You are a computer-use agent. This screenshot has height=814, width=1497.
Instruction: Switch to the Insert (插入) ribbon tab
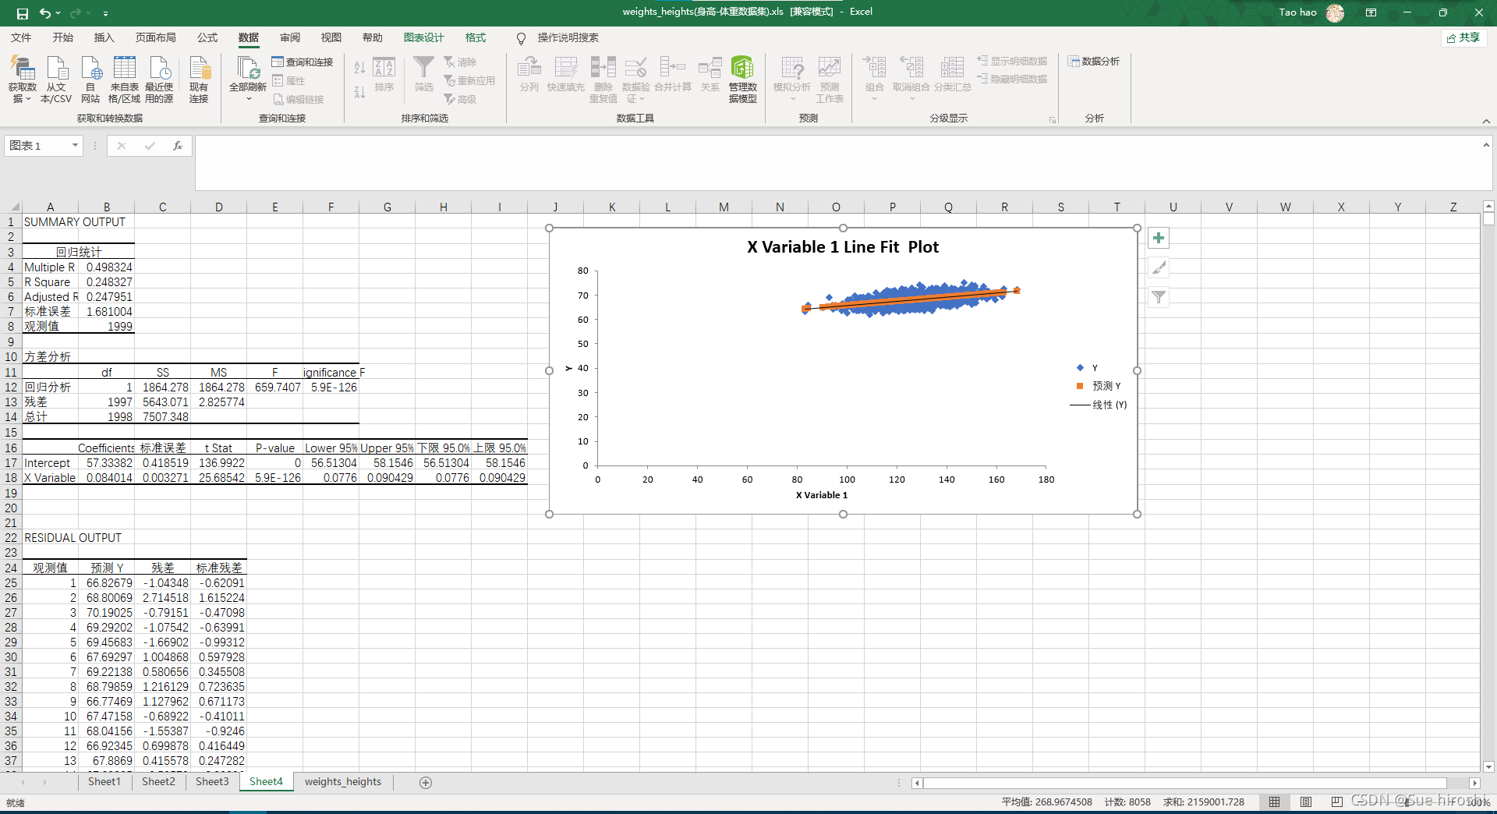pyautogui.click(x=104, y=37)
